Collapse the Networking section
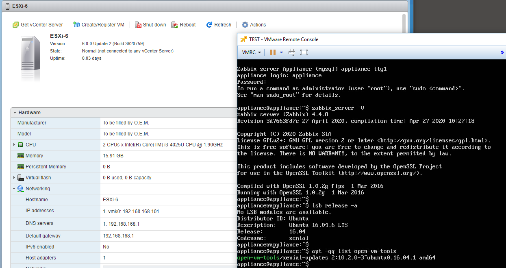The image size is (506, 268). 14,189
